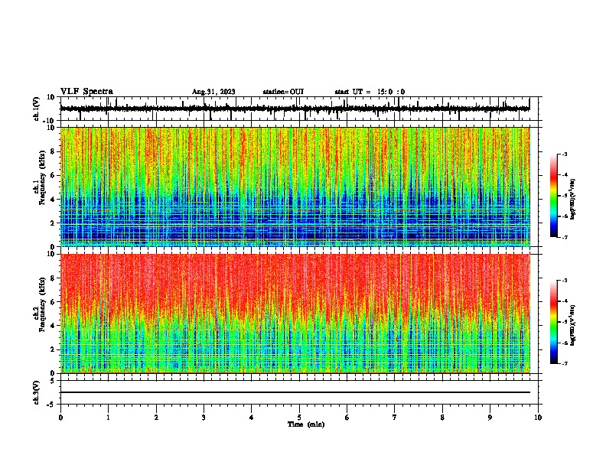Click time axis tick label "9"
Screen dimensions: 606x468
click(490, 418)
